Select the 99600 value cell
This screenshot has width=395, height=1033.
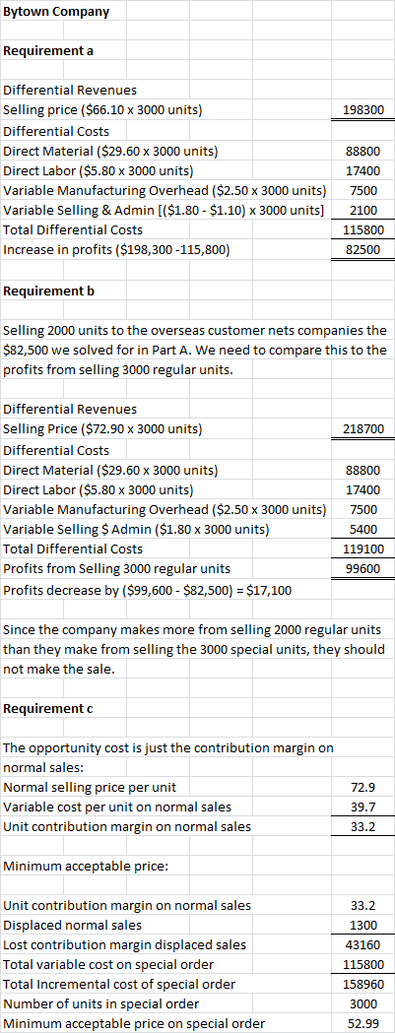(363, 568)
